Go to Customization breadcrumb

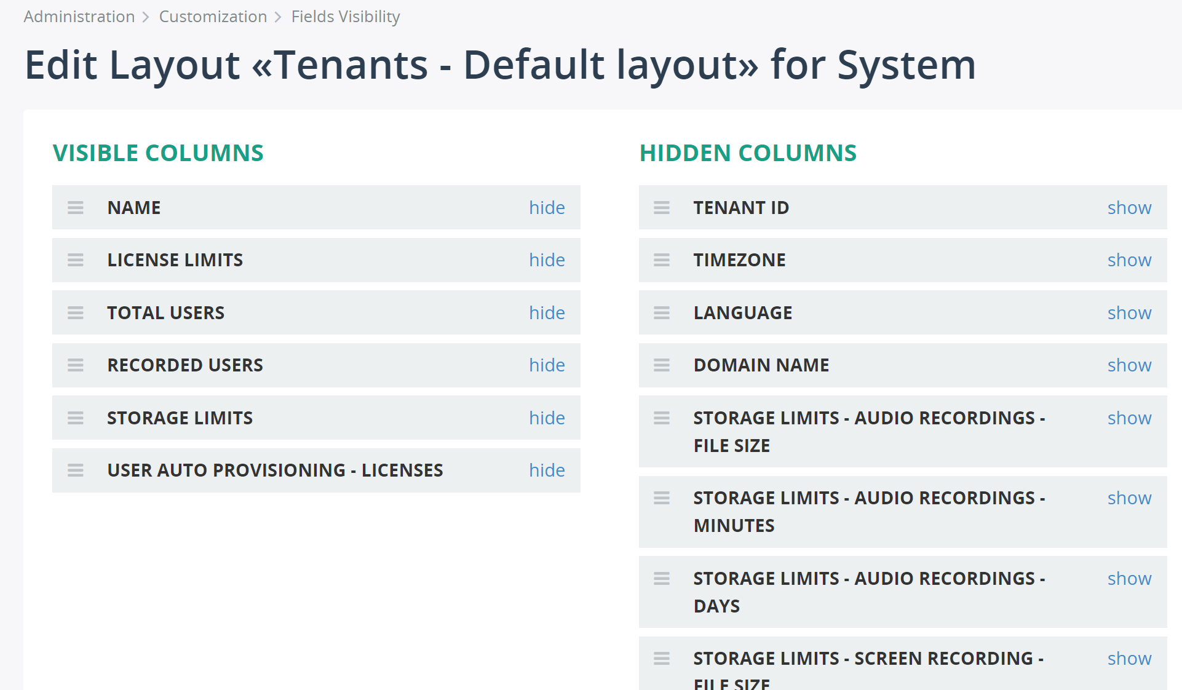coord(213,17)
